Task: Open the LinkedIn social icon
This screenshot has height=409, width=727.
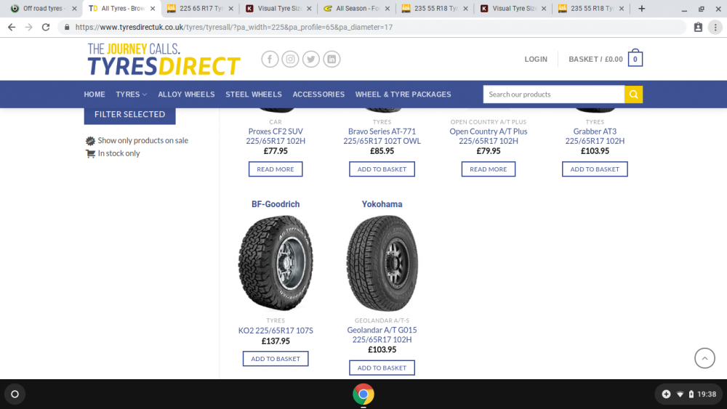Action: point(332,60)
